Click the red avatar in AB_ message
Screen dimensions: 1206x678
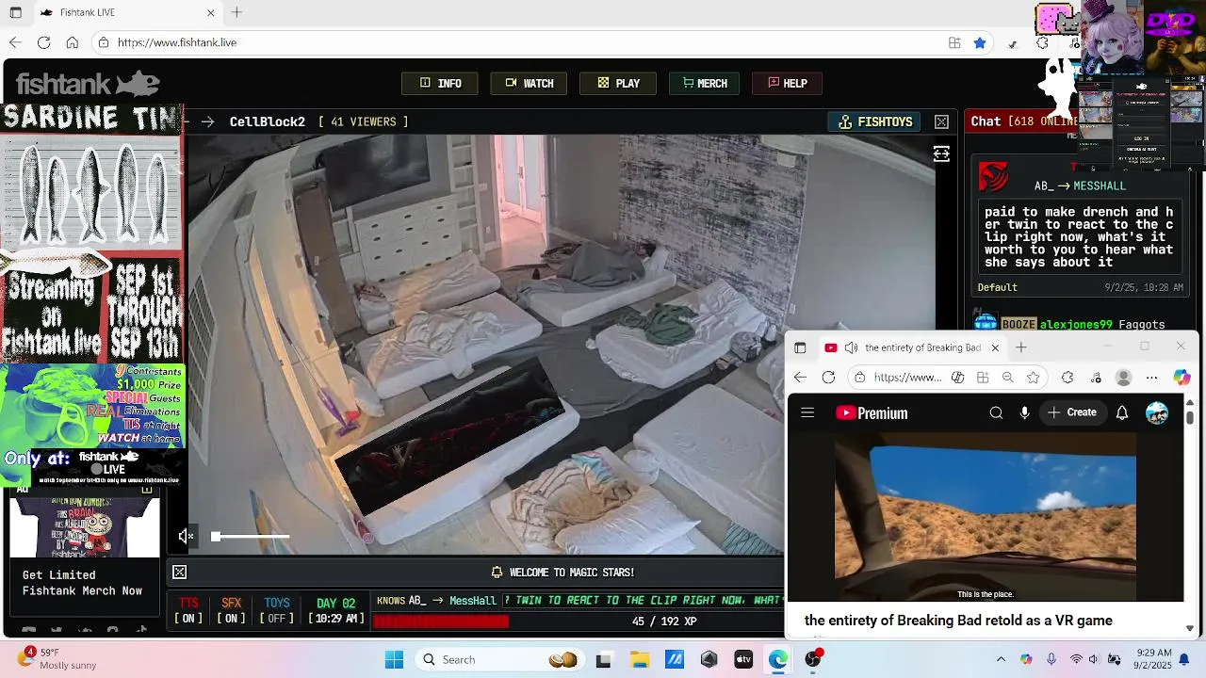tap(993, 176)
